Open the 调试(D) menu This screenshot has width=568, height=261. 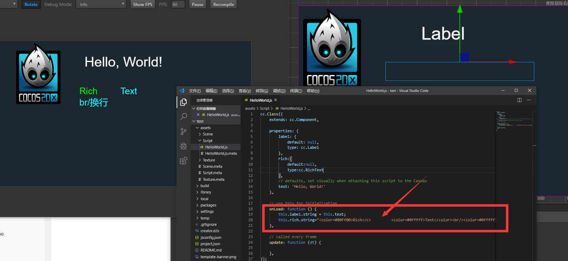pyautogui.click(x=279, y=91)
